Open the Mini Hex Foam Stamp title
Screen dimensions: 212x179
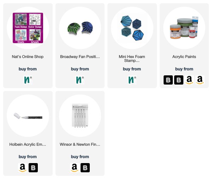tap(132, 58)
